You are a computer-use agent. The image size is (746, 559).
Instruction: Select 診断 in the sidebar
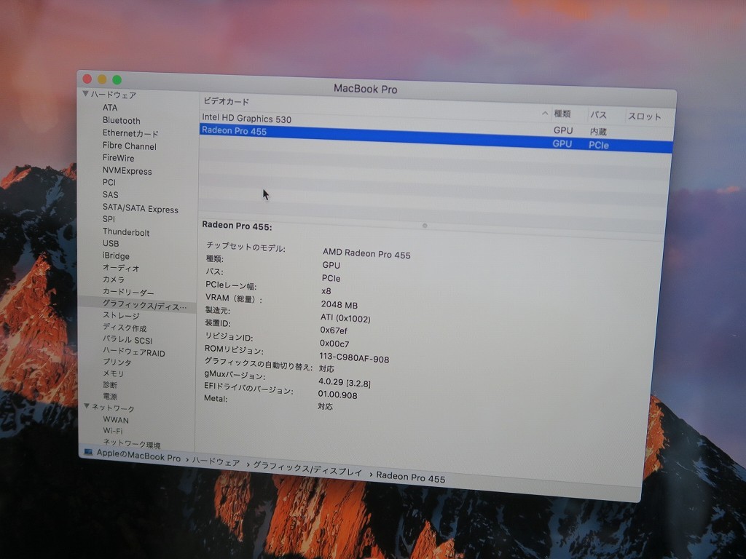point(110,385)
